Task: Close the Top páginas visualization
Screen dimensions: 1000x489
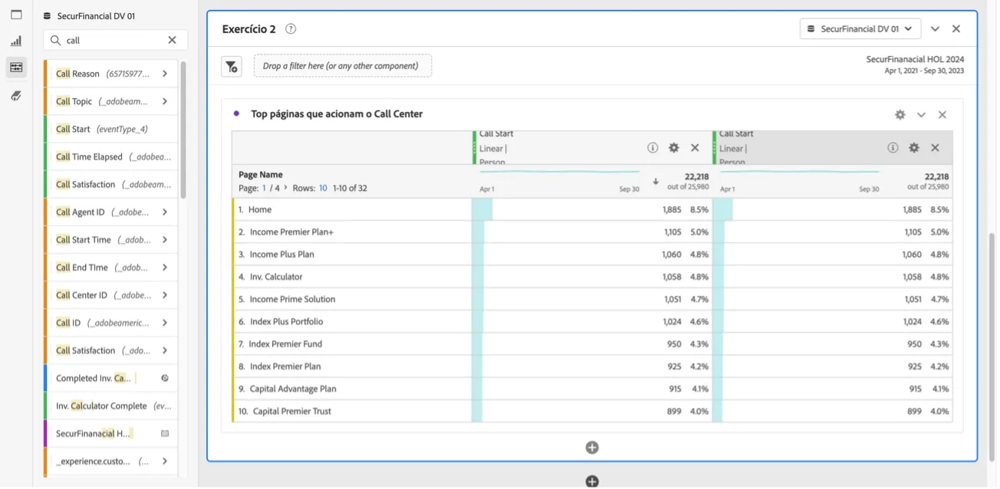Action: click(x=942, y=115)
